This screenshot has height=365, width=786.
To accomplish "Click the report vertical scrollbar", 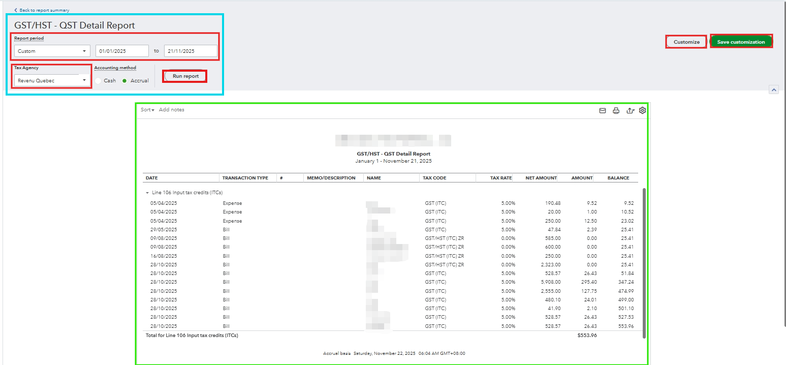I will tap(644, 262).
